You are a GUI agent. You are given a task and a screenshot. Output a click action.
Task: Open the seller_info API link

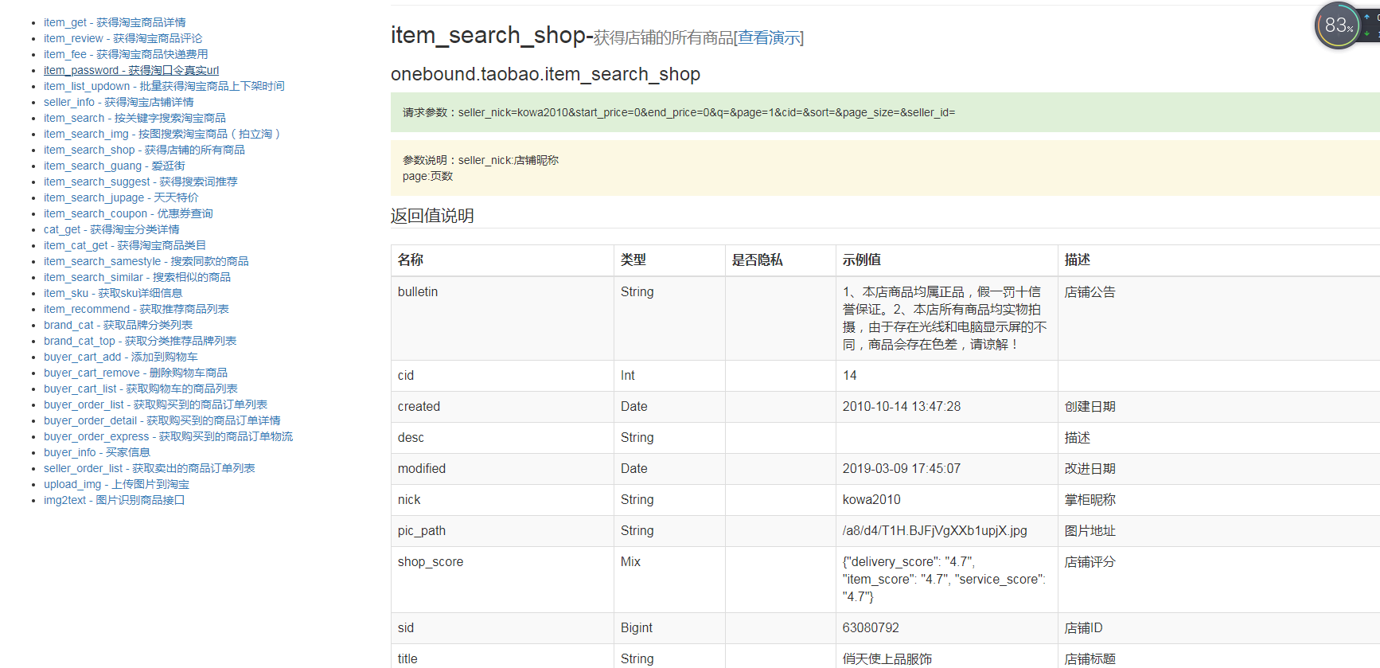119,102
